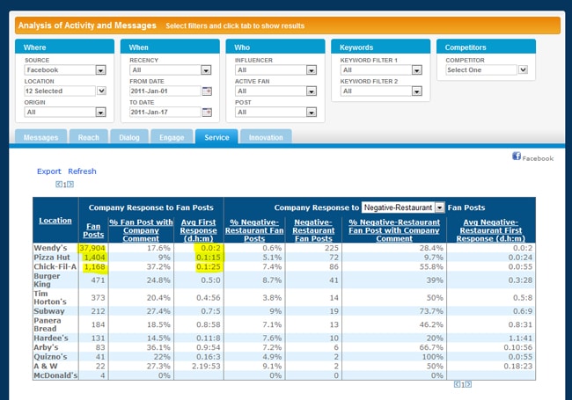Click Chick-Fil-A avg first response 0.1:25

click(209, 266)
